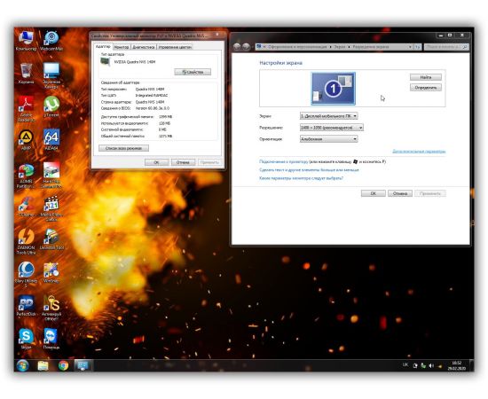488x399 pixels.
Task: Click Отмена in the adapter properties dialog
Action: [x=183, y=162]
